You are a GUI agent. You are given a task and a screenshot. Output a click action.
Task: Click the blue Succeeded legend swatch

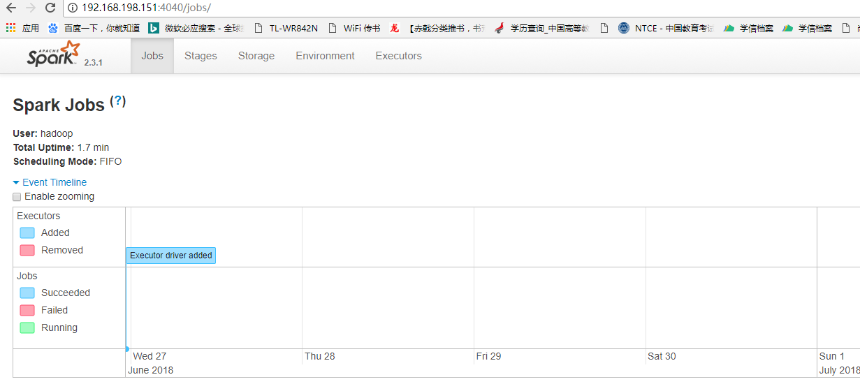pyautogui.click(x=27, y=293)
